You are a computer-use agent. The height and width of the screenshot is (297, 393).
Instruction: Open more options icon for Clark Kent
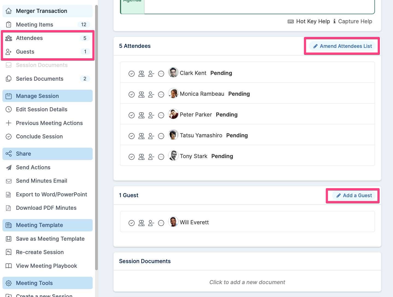[x=161, y=74]
